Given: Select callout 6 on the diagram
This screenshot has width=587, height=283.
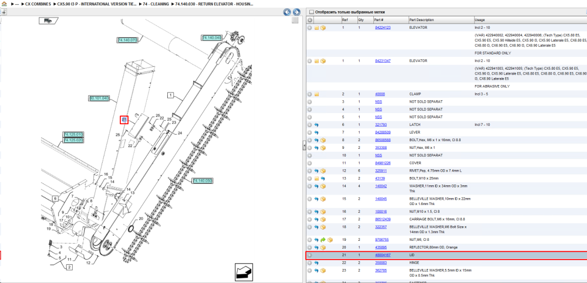Looking at the screenshot, I should click(55, 199).
